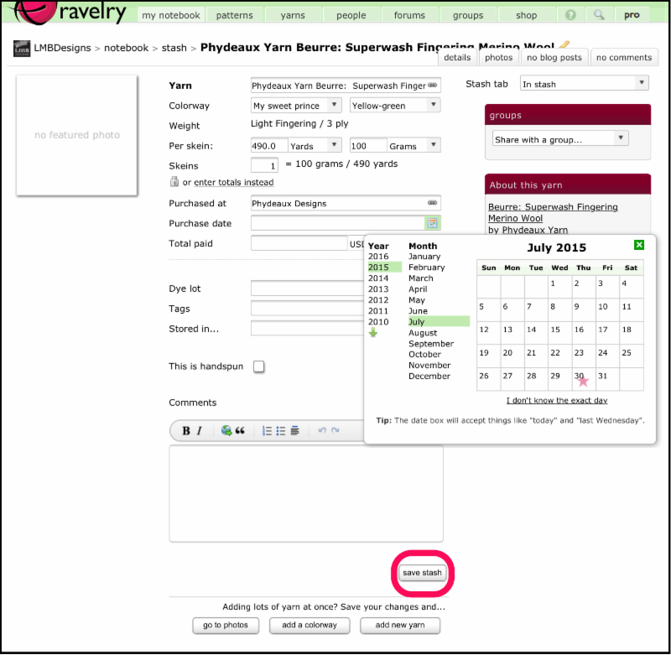The height and width of the screenshot is (655, 671).
Task: Click the Dye lot input field
Action: (x=307, y=289)
